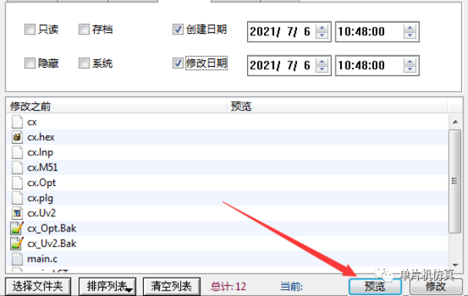Click the 清空列表 clear list button

[172, 287]
